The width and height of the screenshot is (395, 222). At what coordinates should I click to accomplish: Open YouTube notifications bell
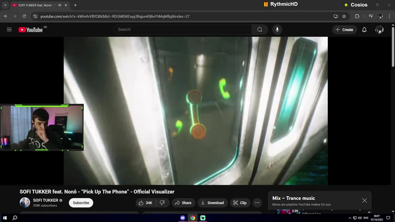pos(364,30)
